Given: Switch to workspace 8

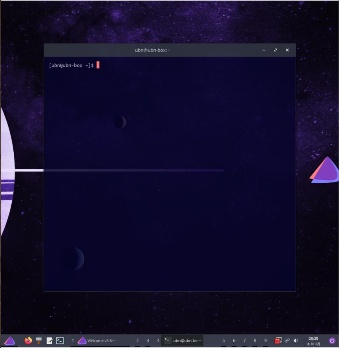Looking at the screenshot, I should point(255,341).
